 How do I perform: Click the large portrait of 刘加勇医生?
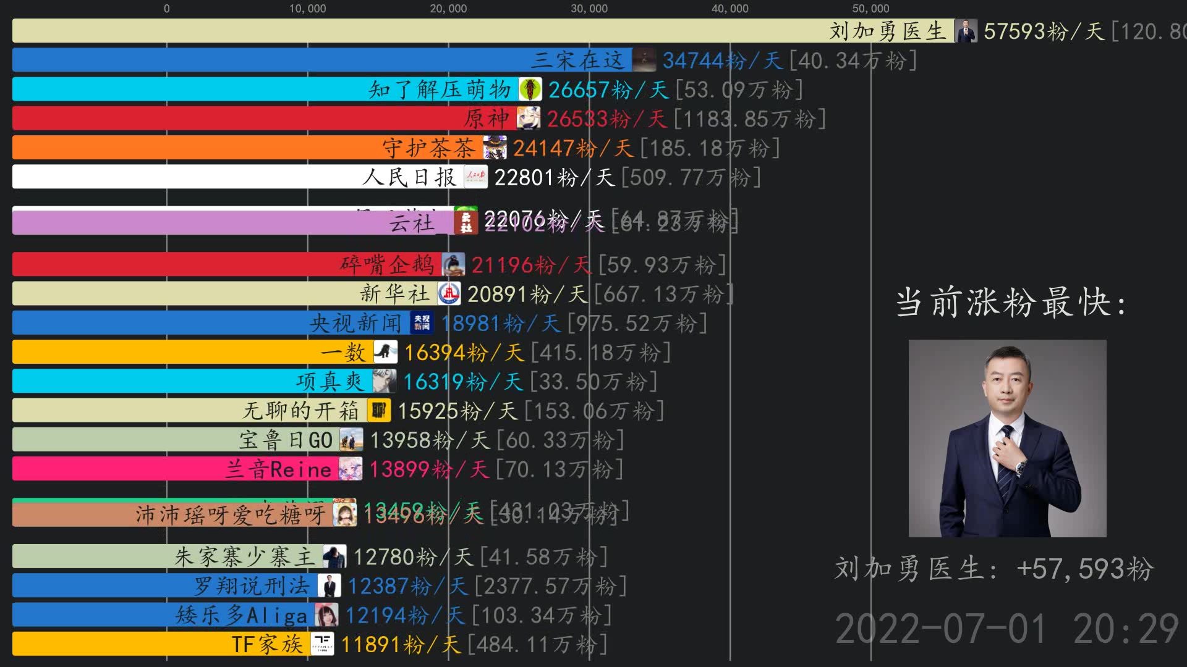[1007, 438]
